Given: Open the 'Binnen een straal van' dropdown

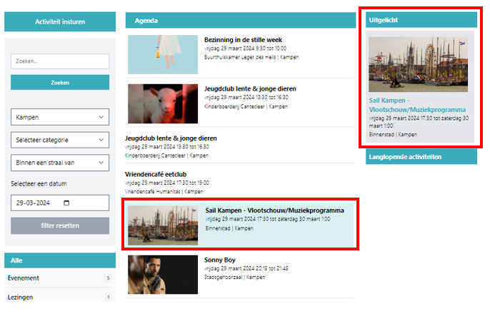Looking at the screenshot, I should click(60, 163).
